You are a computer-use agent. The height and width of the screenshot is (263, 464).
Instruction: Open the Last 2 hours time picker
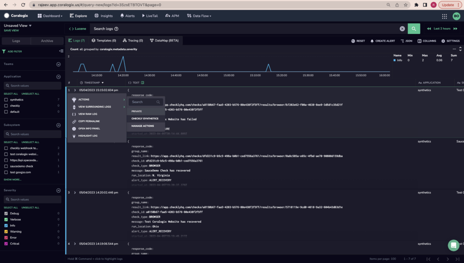[442, 29]
